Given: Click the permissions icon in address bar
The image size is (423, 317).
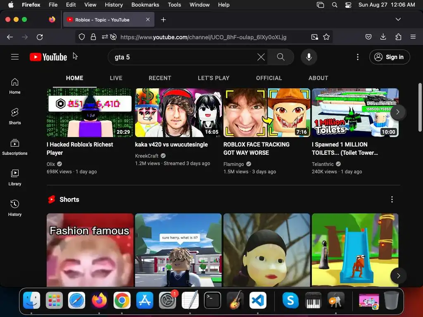Looking at the screenshot, I should pyautogui.click(x=105, y=37).
